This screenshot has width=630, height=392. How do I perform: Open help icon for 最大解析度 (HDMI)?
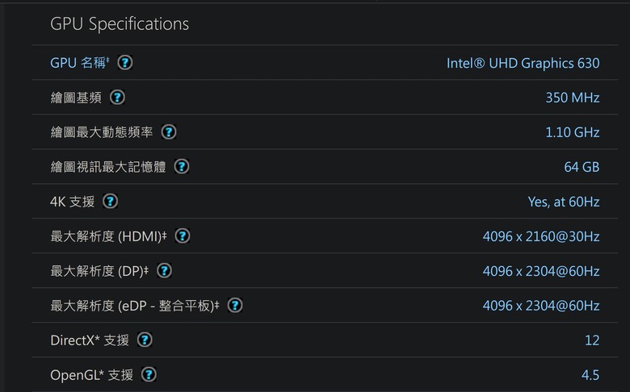click(x=183, y=236)
